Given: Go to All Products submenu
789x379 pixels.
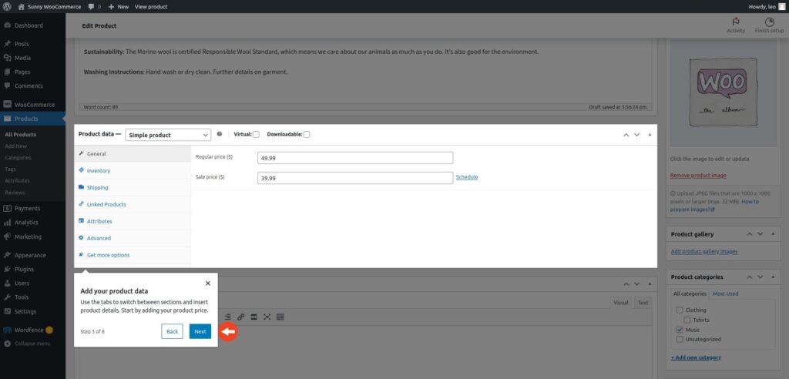Looking at the screenshot, I should click(21, 134).
